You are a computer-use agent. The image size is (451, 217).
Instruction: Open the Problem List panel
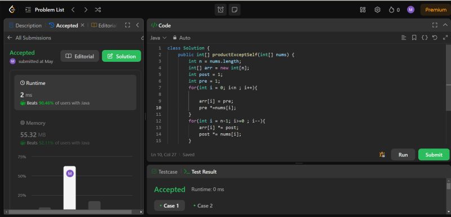pyautogui.click(x=45, y=10)
